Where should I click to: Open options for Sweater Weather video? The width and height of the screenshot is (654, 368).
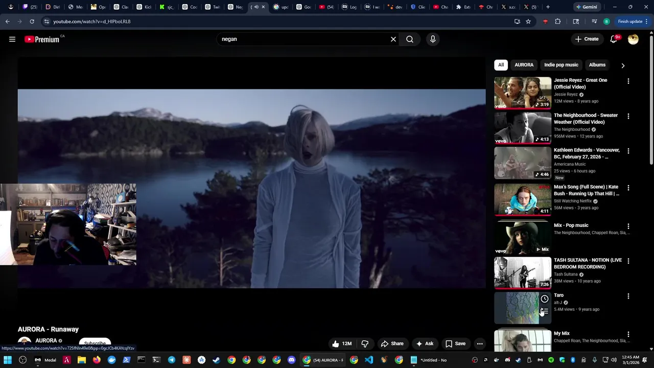628,116
